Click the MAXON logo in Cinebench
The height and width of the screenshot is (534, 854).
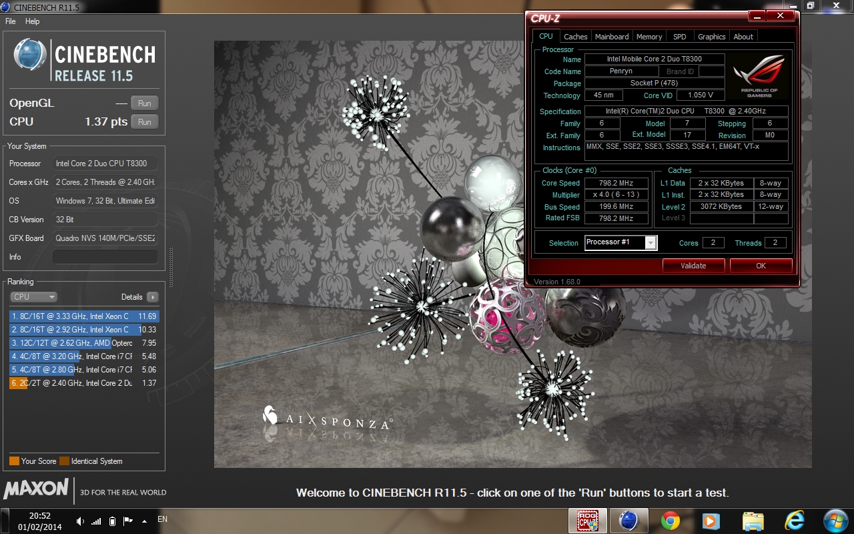tap(36, 489)
